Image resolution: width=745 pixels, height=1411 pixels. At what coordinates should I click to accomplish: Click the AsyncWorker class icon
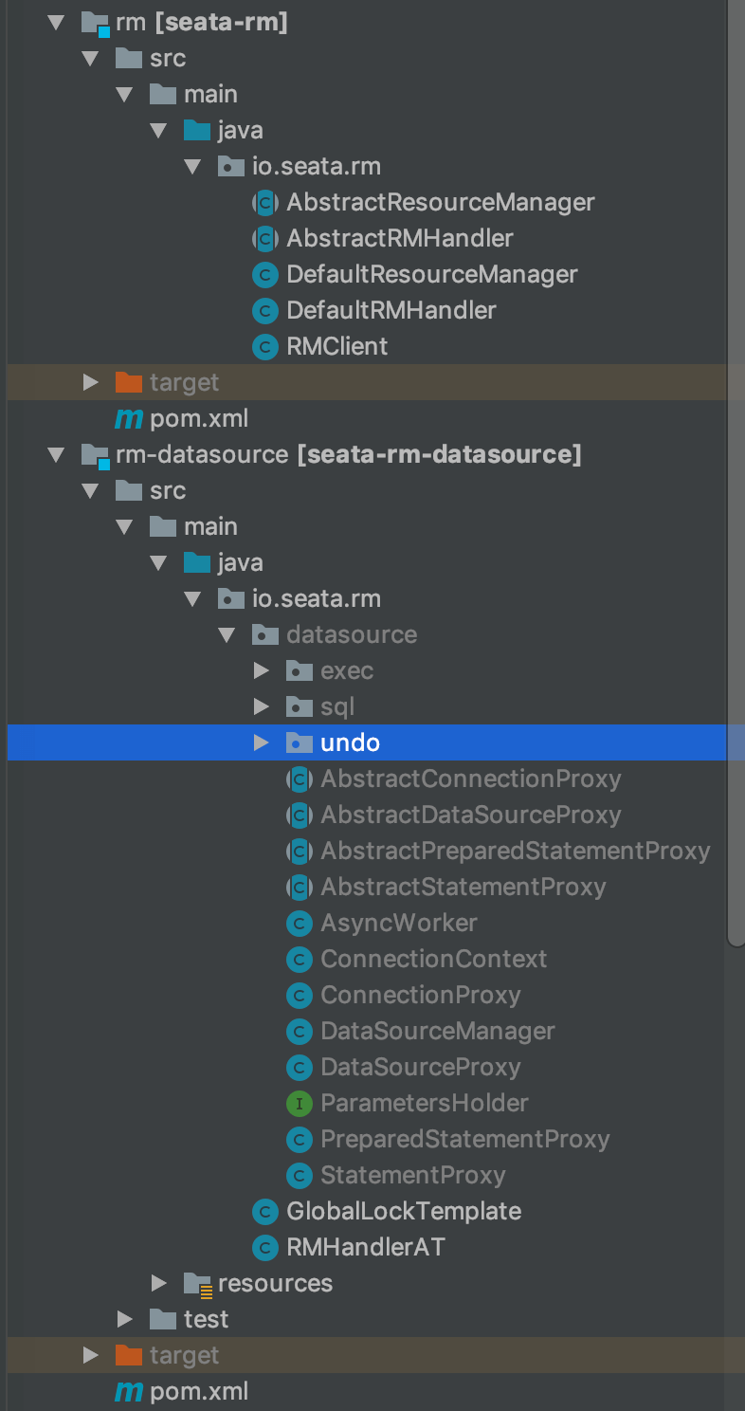tap(300, 924)
